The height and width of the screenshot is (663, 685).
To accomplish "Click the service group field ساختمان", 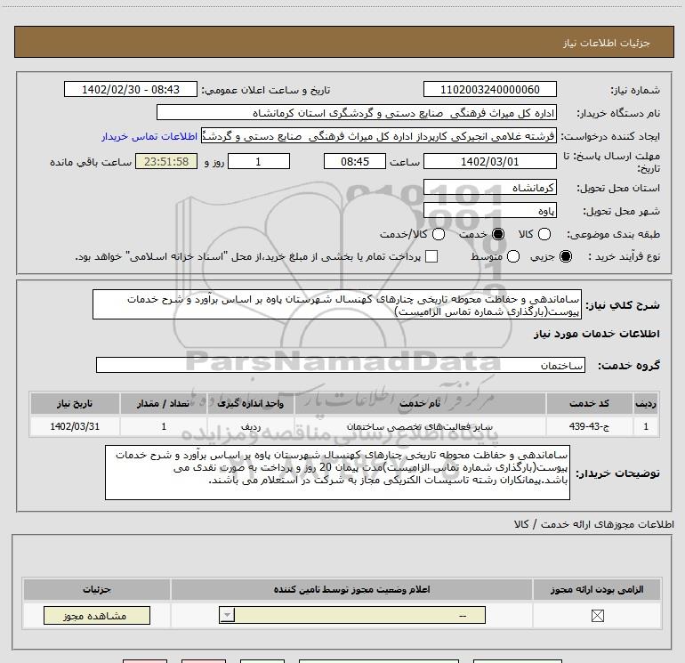I will [x=341, y=365].
